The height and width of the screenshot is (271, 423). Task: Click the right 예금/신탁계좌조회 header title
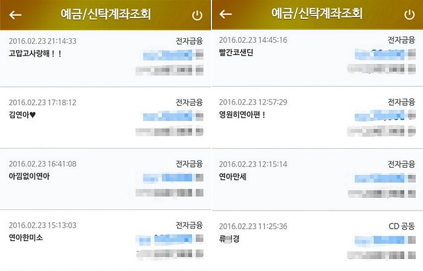(317, 15)
